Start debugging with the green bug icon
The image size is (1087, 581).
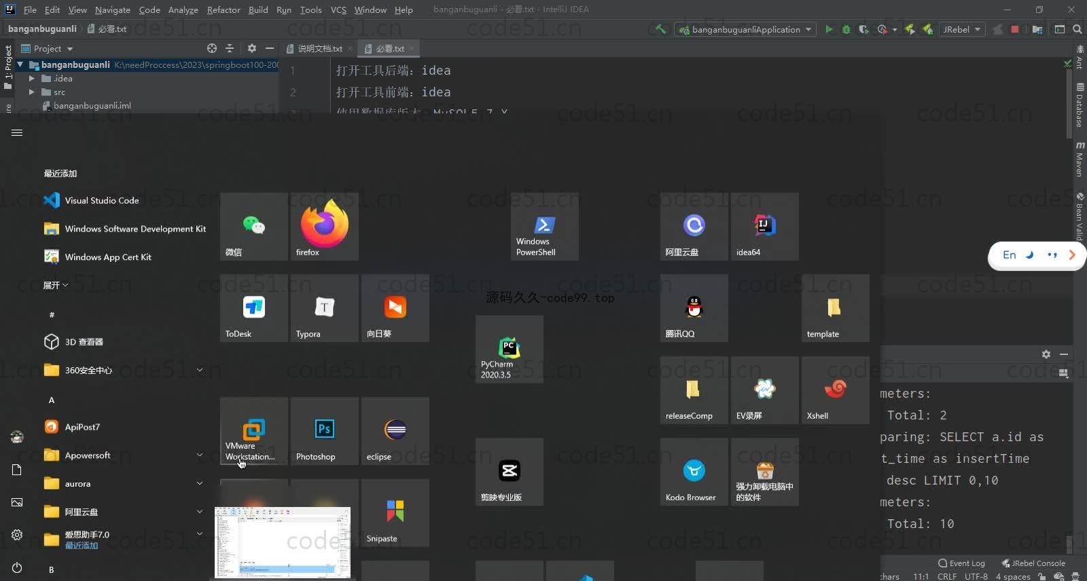pos(846,29)
